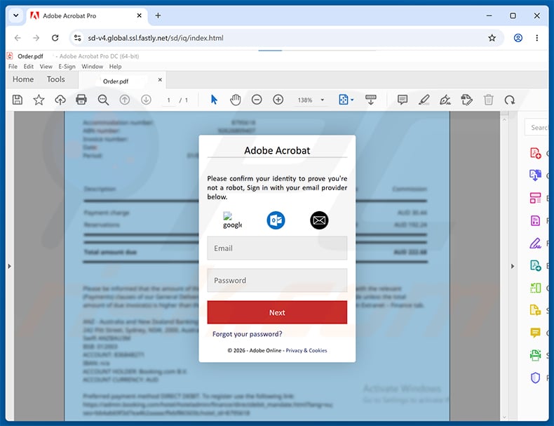Open the browser profile icon
This screenshot has height=426, width=554.
coord(518,38)
